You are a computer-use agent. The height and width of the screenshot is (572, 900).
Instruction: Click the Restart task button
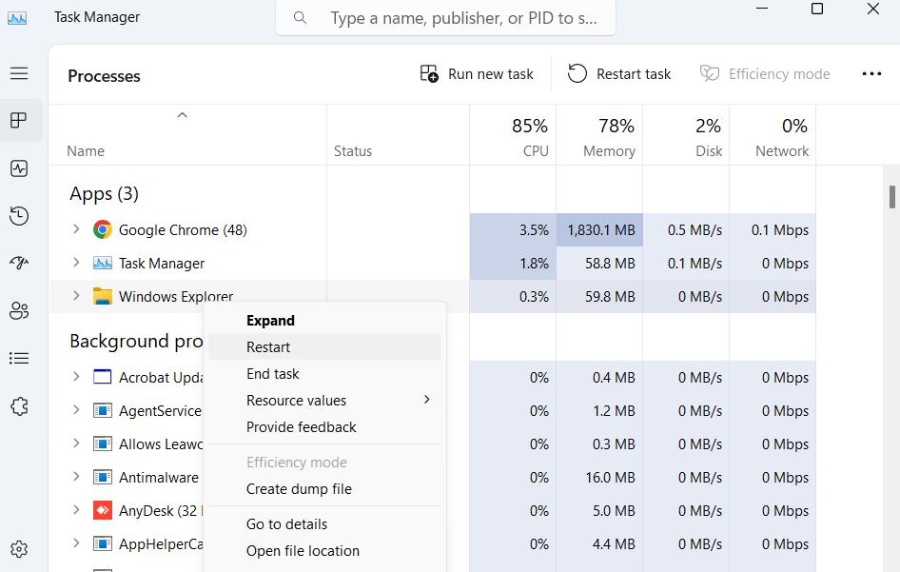tap(619, 74)
